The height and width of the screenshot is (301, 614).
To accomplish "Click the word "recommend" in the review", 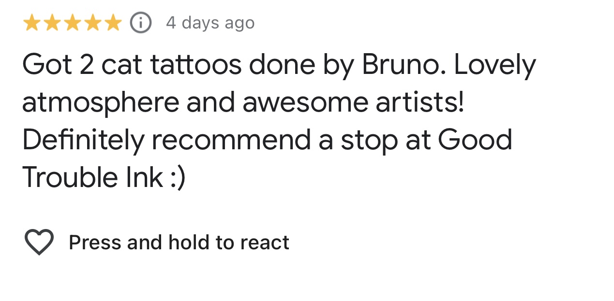I will pos(231,140).
